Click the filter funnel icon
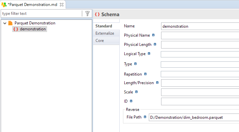Viewport: 239px width, 132px height. 87,14
